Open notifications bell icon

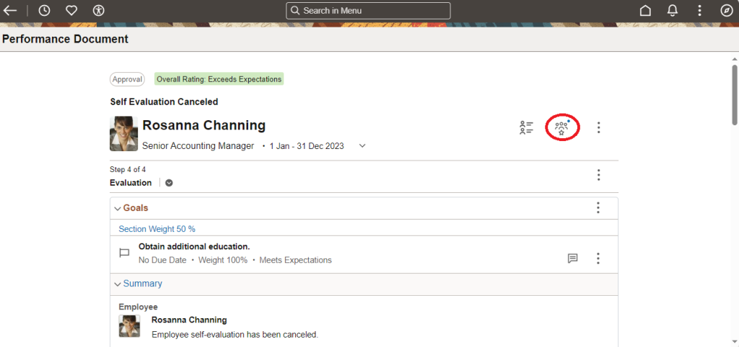(x=673, y=11)
